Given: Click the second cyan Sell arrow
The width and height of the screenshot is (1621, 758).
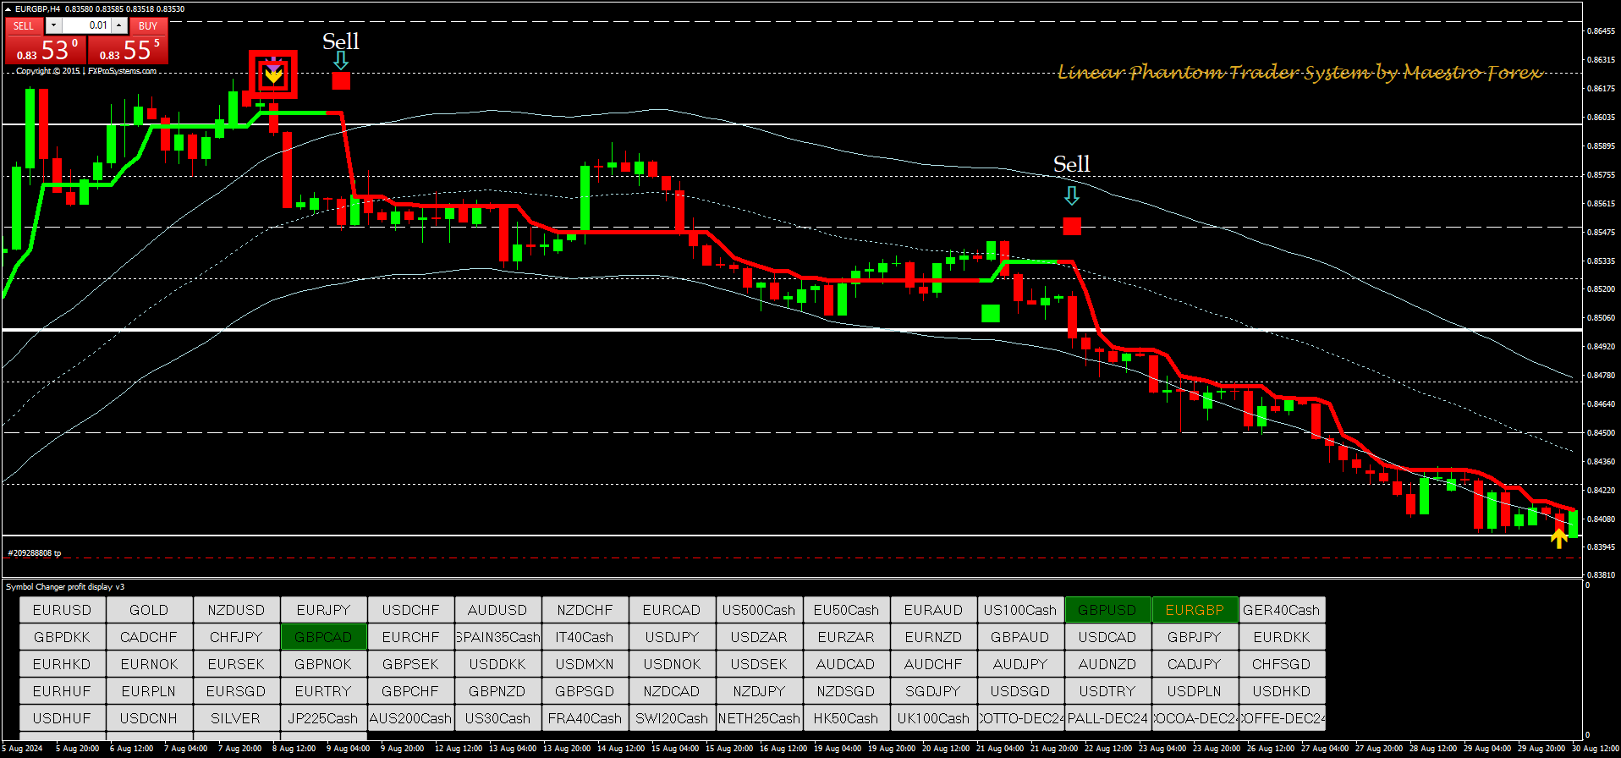Looking at the screenshot, I should [1072, 196].
